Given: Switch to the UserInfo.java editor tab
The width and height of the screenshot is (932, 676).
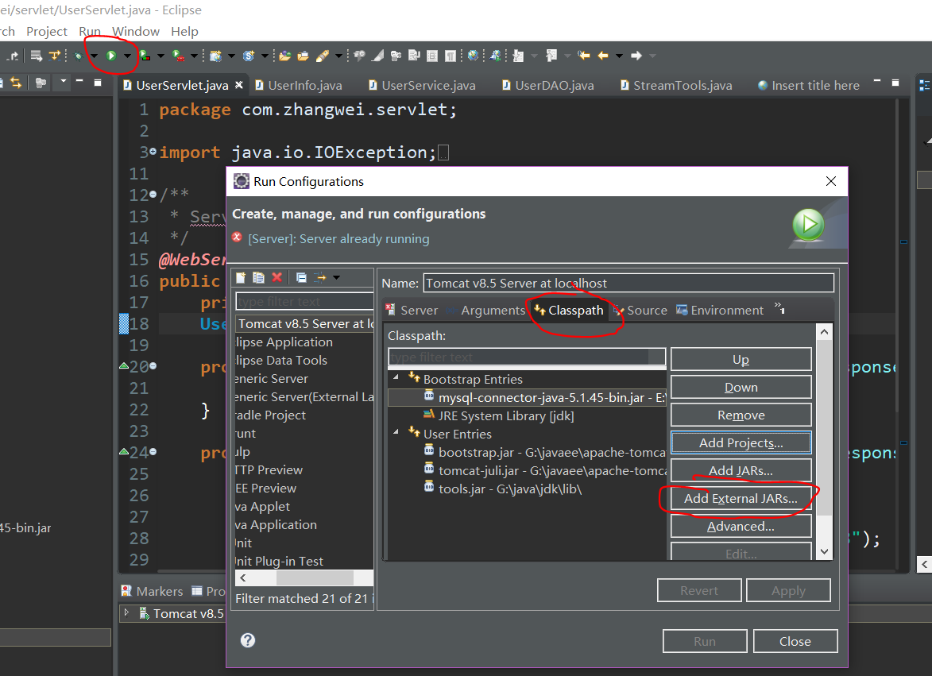Looking at the screenshot, I should [299, 85].
